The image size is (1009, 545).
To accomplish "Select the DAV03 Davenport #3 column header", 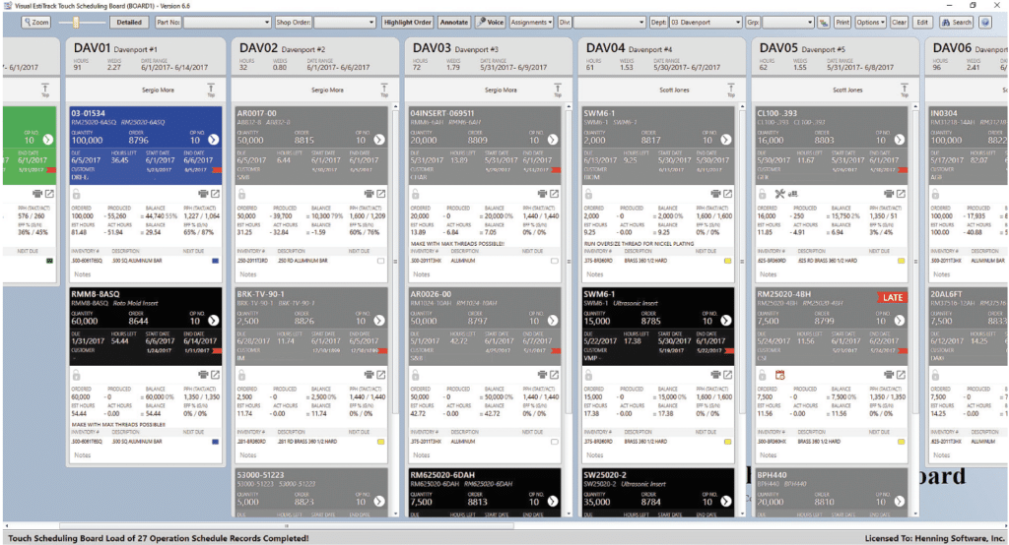I will click(x=488, y=57).
